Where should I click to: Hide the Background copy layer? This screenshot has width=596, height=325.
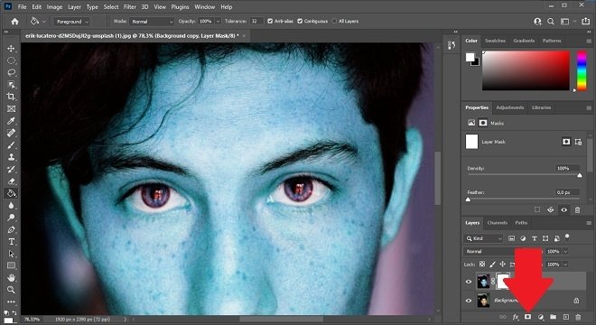[469, 282]
